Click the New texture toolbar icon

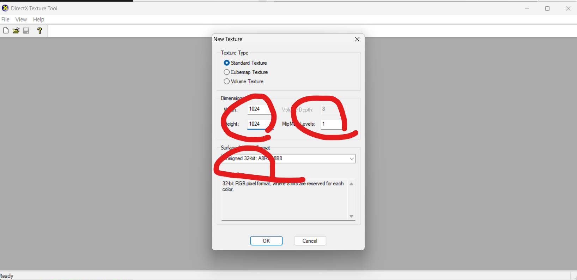click(x=6, y=31)
